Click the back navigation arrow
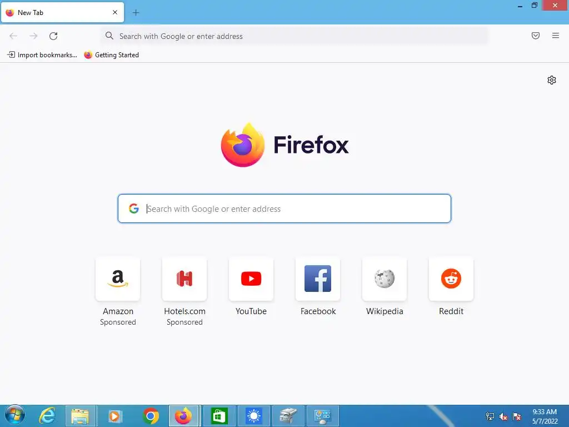This screenshot has height=427, width=569. click(x=13, y=36)
